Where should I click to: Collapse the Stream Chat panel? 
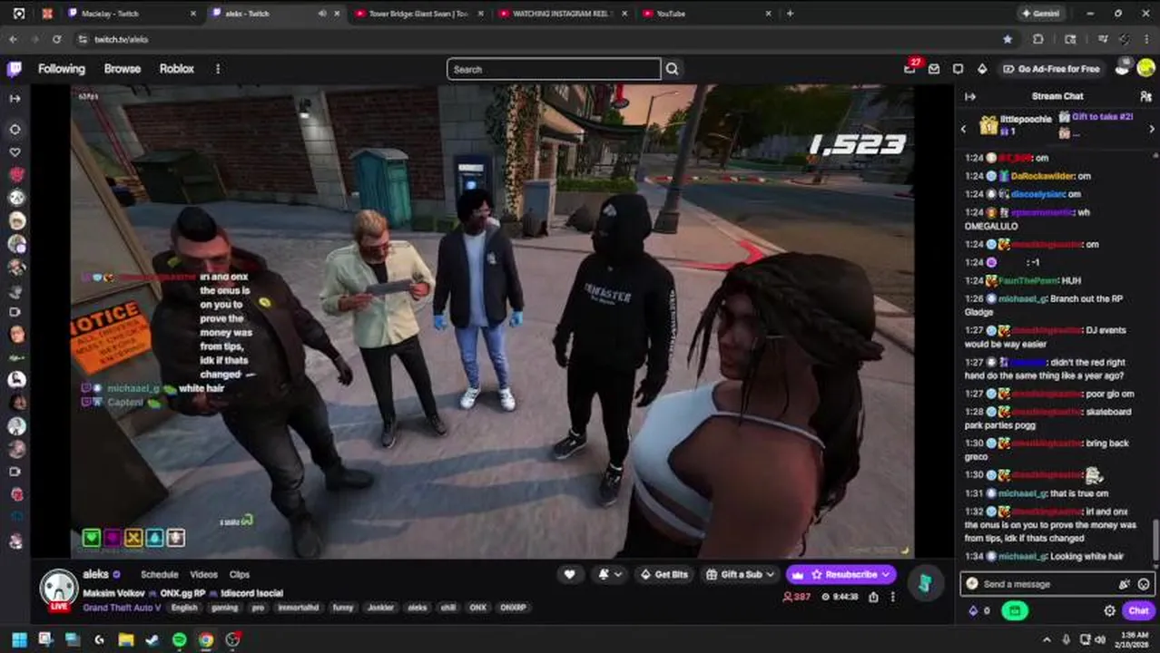[969, 96]
